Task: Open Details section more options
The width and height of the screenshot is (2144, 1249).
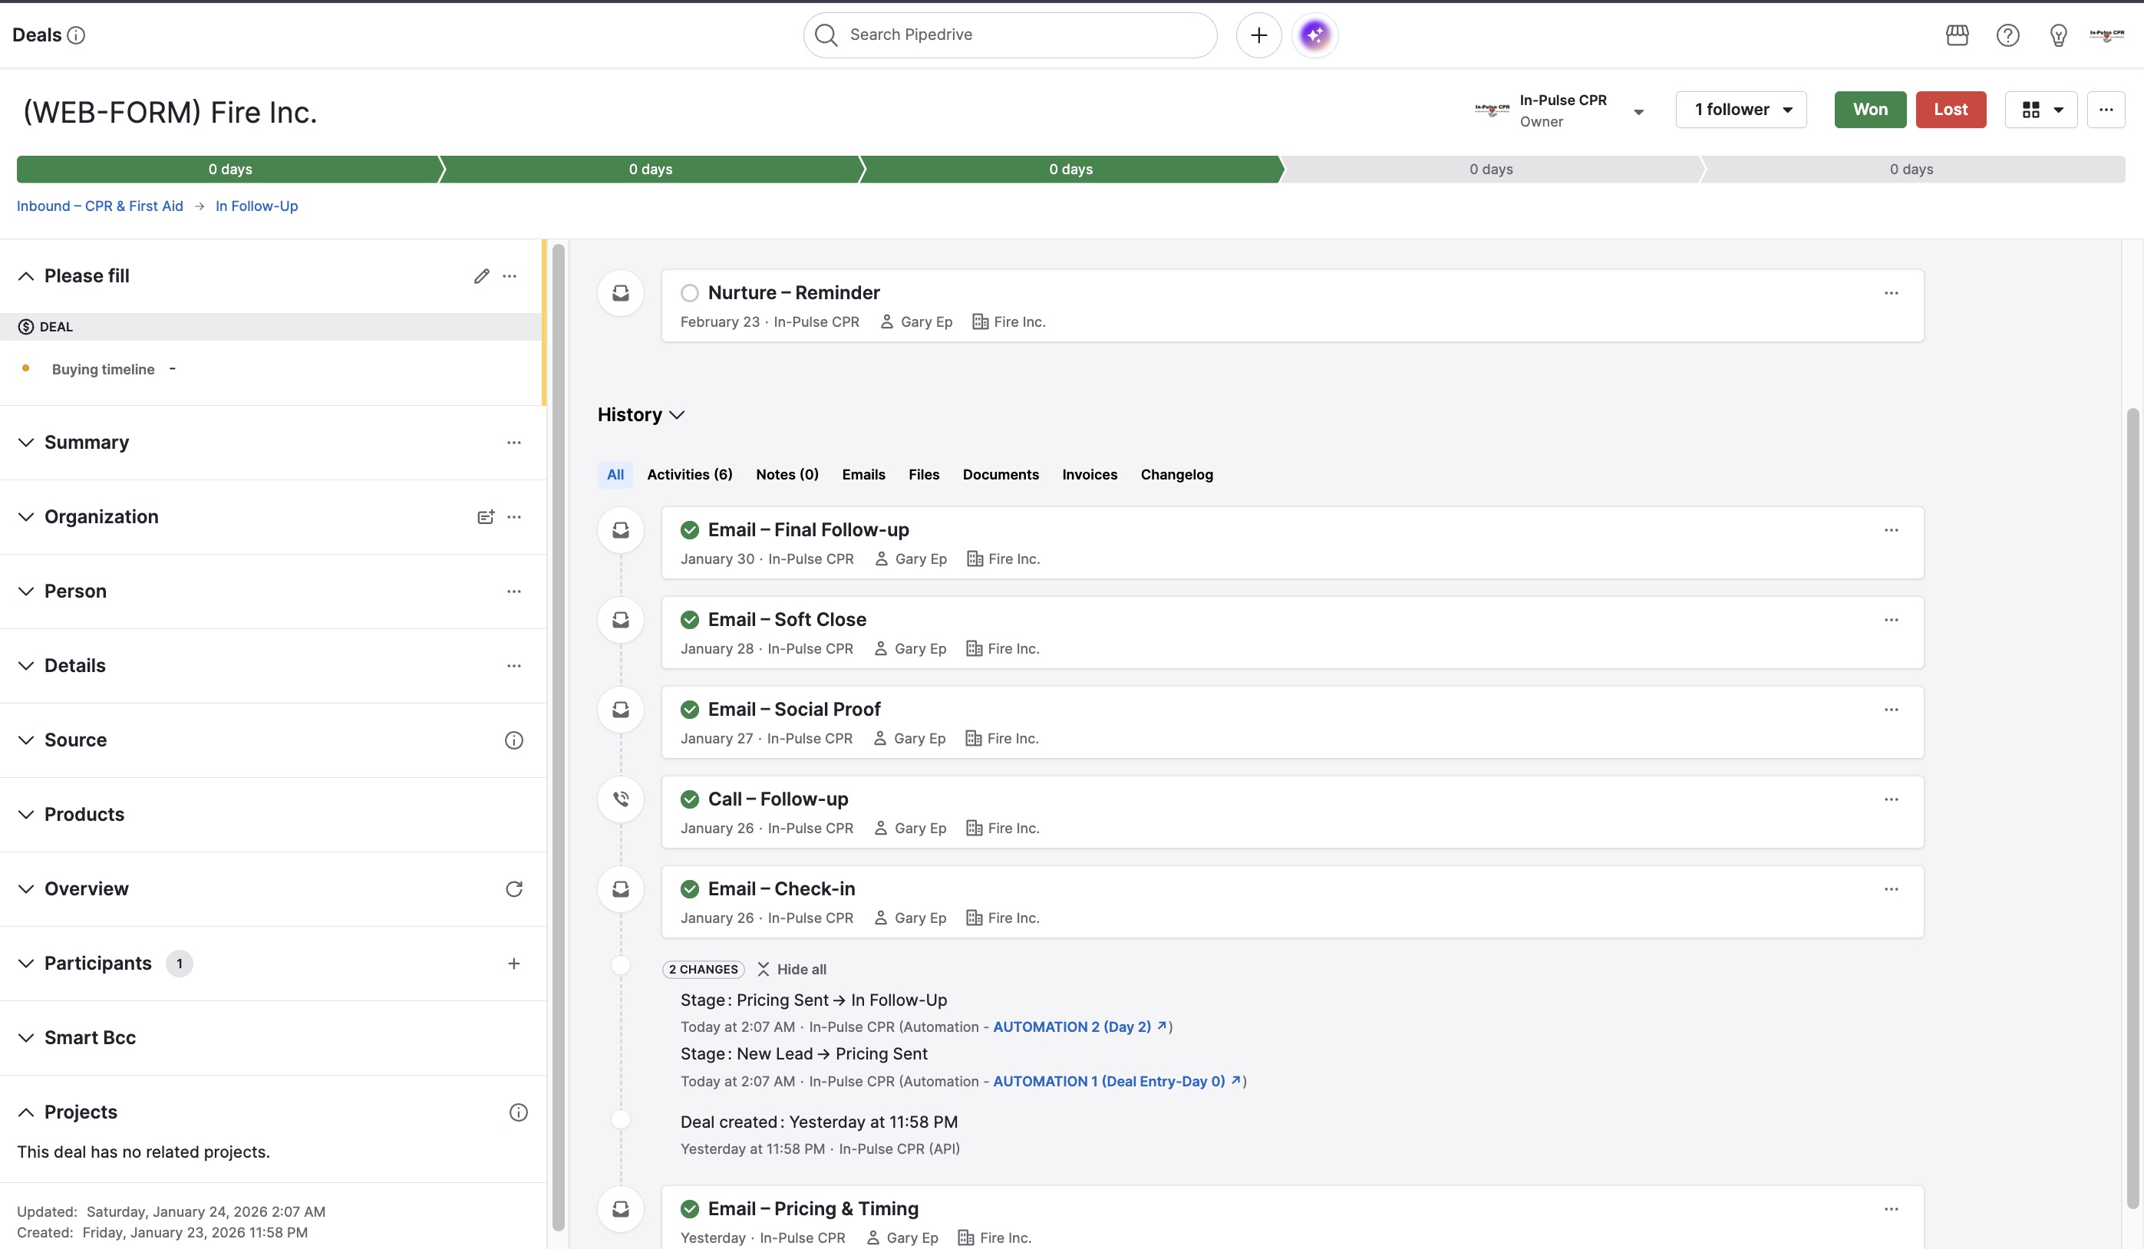Action: pos(514,665)
